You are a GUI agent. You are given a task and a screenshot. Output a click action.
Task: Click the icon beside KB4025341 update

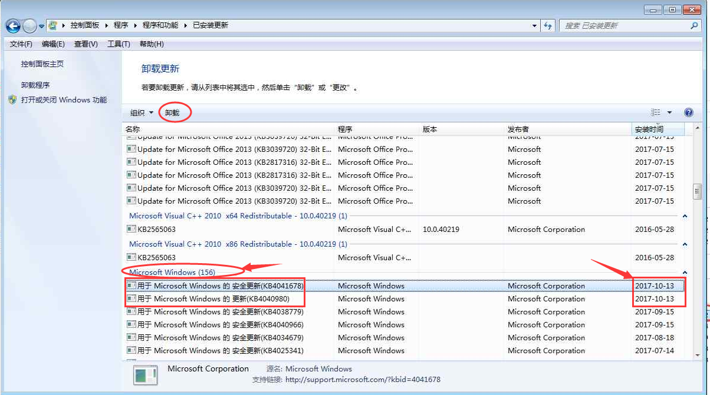click(132, 350)
